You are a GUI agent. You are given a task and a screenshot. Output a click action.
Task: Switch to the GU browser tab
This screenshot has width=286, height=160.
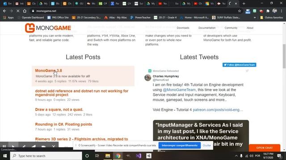79,4
